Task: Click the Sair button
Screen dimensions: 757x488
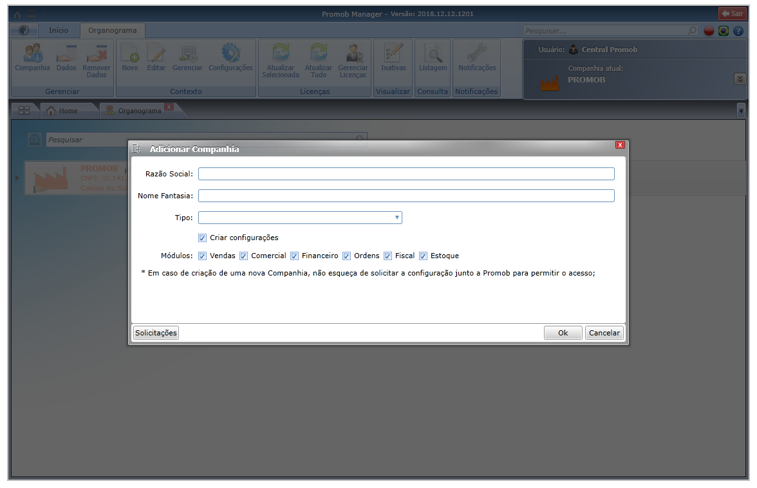Action: point(733,14)
